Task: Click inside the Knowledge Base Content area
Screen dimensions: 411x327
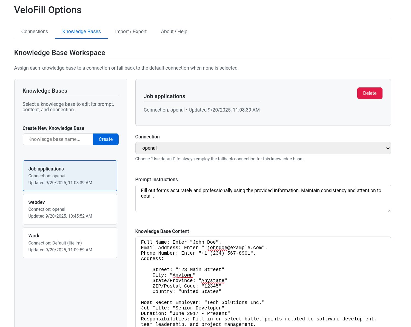Action: click(263, 282)
